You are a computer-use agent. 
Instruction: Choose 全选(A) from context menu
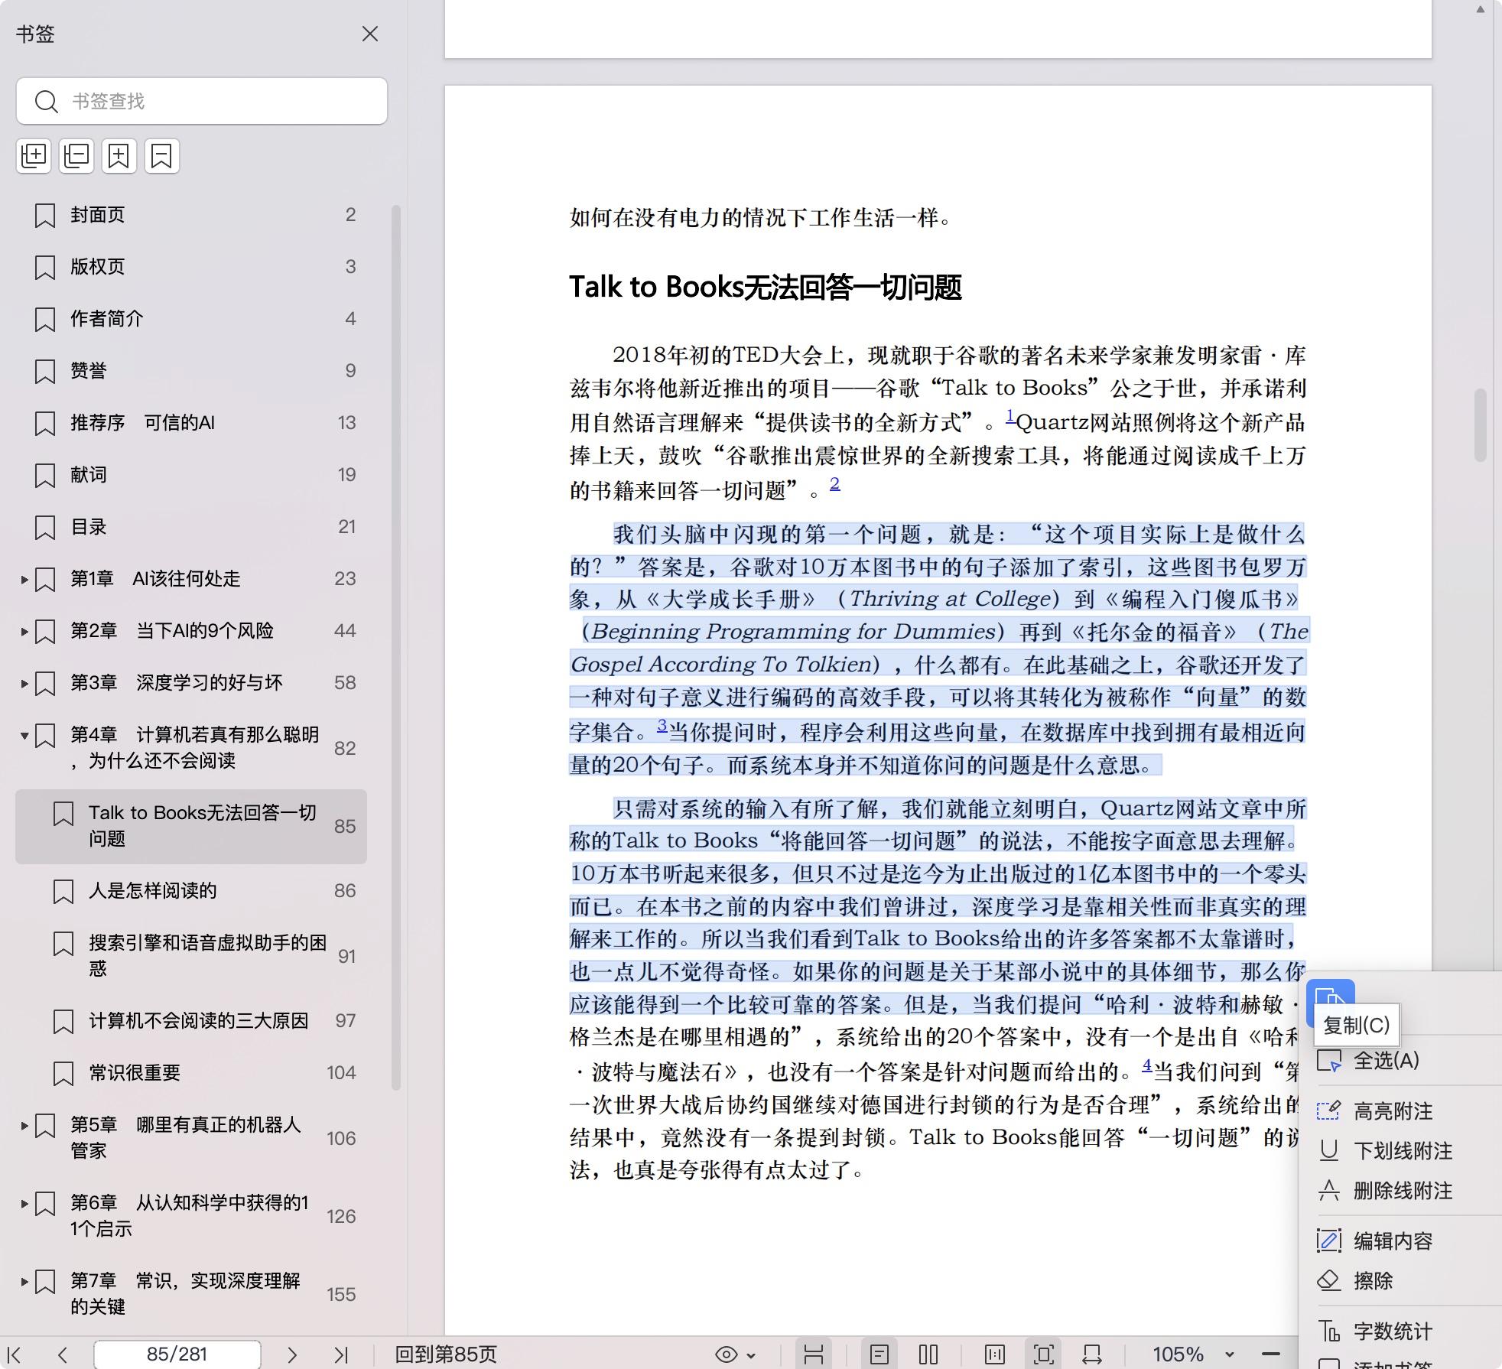click(1386, 1061)
